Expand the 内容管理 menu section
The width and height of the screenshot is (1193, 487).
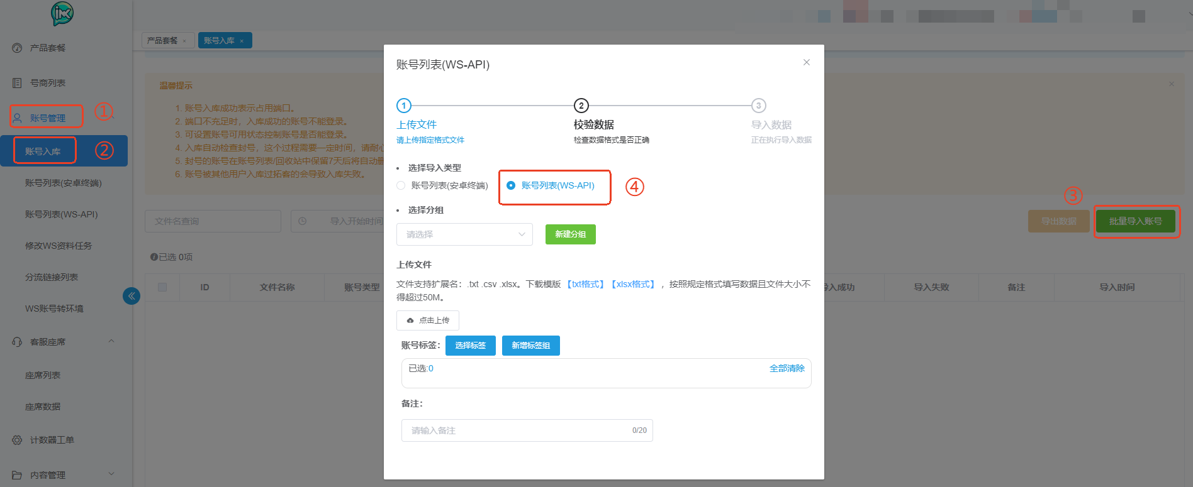(111, 474)
